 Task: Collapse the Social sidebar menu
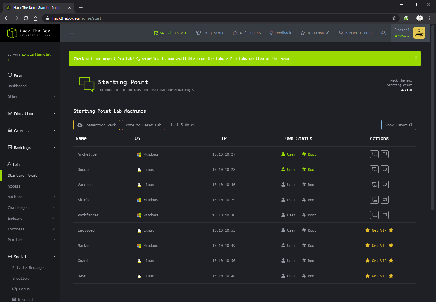click(31, 257)
